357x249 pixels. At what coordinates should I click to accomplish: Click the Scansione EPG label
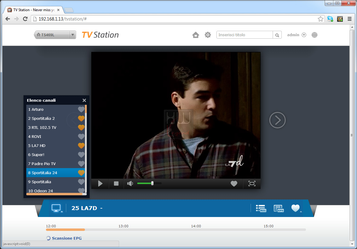(x=67, y=238)
